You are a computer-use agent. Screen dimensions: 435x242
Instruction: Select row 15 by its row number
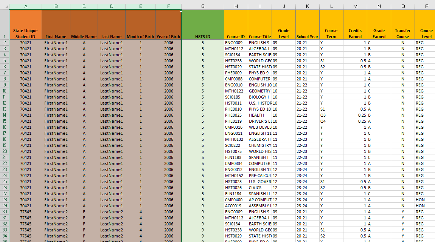tap(5, 121)
